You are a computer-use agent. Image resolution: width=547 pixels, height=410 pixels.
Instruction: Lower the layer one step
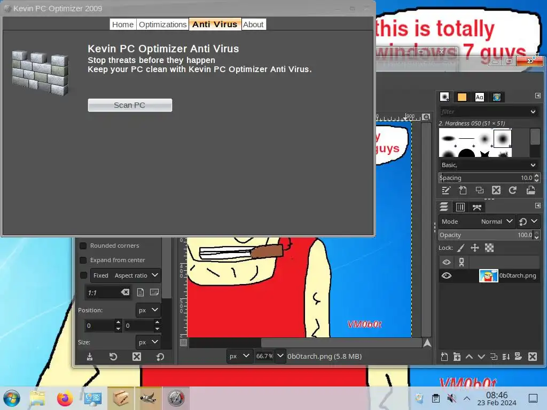(x=481, y=357)
